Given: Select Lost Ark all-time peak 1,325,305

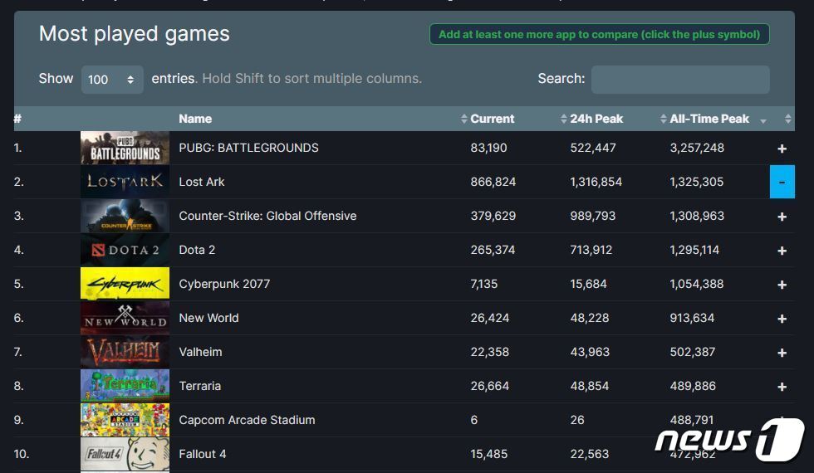Looking at the screenshot, I should [696, 182].
